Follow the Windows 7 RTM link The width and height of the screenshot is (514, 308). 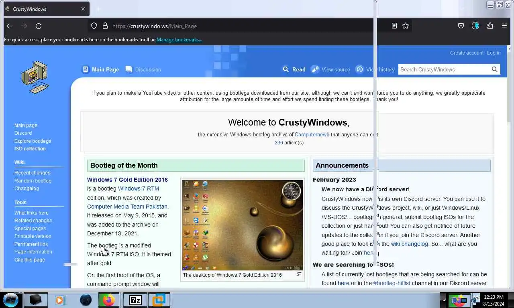pyautogui.click(x=138, y=188)
